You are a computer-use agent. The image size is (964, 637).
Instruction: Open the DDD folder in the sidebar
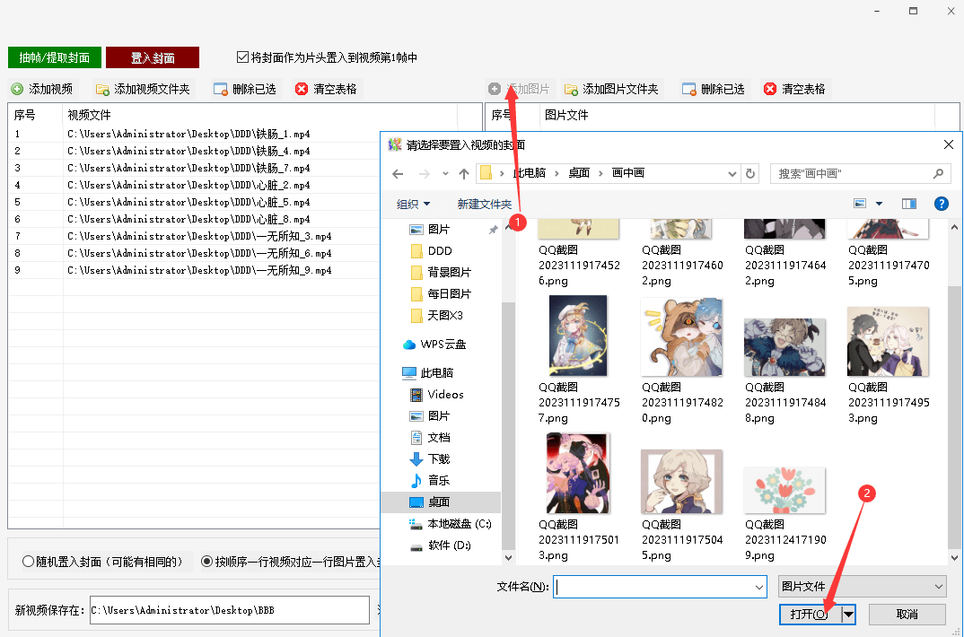(x=431, y=250)
